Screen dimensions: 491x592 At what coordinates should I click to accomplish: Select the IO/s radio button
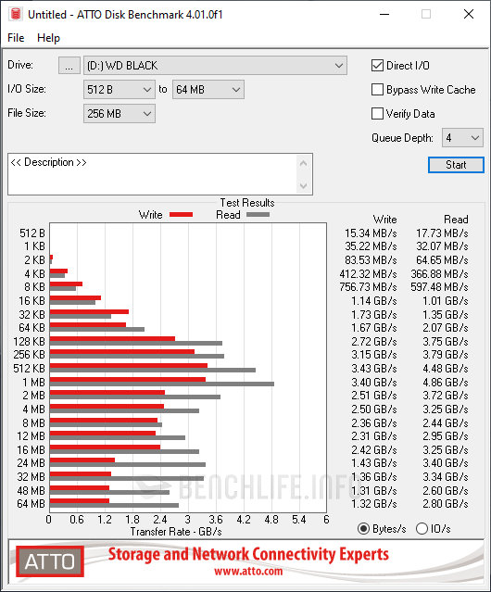[422, 529]
